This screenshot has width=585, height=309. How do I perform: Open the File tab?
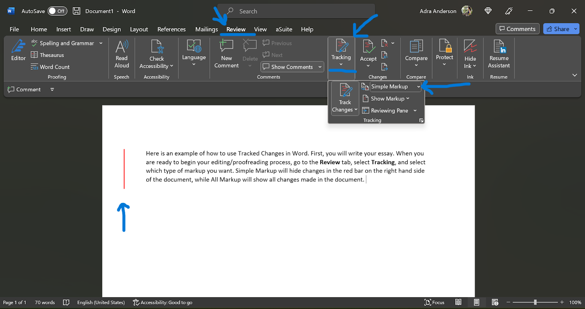click(14, 29)
